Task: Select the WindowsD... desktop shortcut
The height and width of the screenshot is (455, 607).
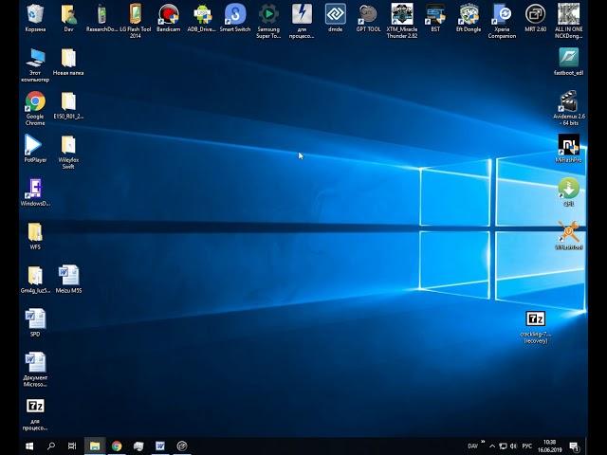Action: pos(35,191)
